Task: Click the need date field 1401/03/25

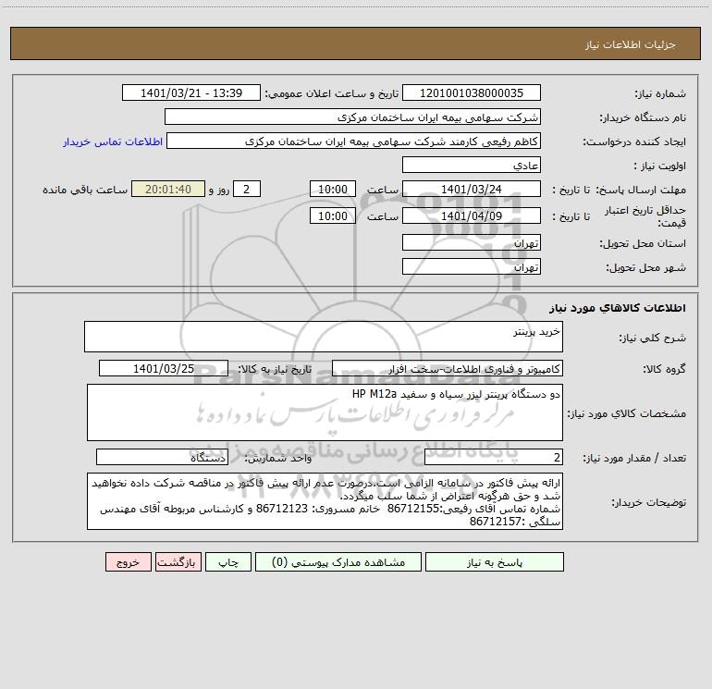Action: 164,369
